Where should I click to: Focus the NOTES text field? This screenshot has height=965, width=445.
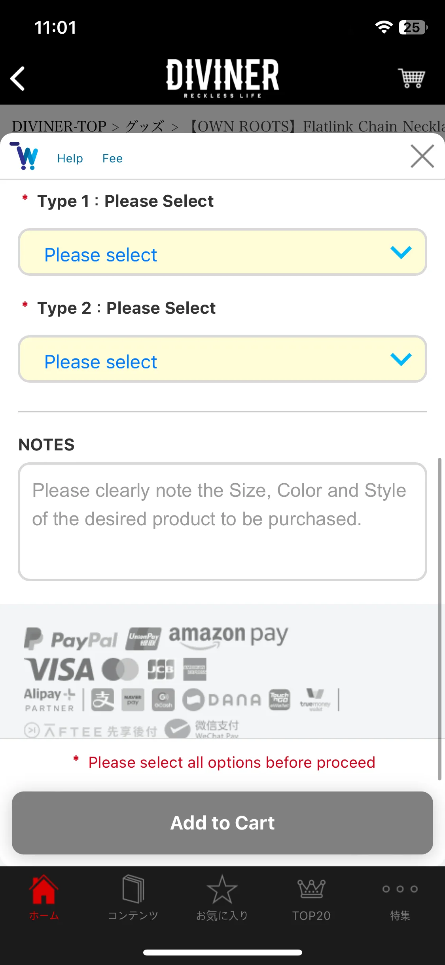pos(222,522)
